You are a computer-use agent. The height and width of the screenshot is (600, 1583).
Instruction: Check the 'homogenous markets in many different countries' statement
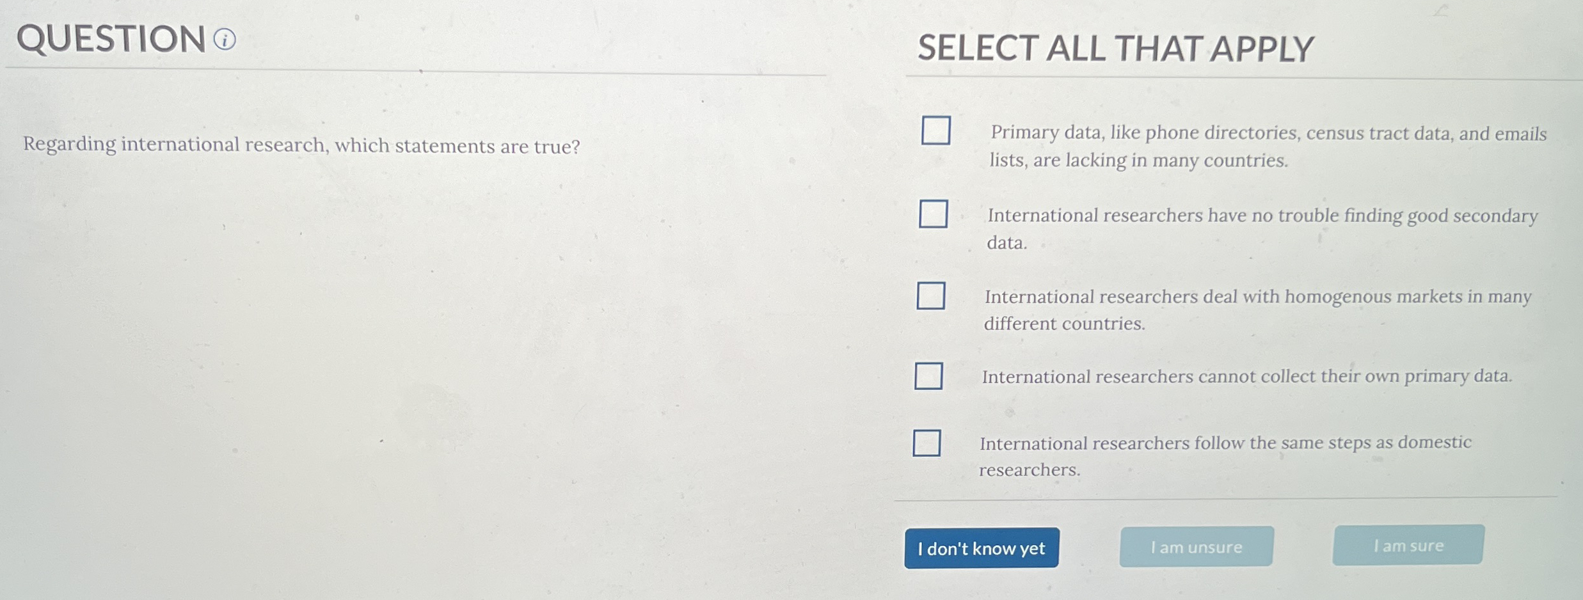[x=931, y=297]
